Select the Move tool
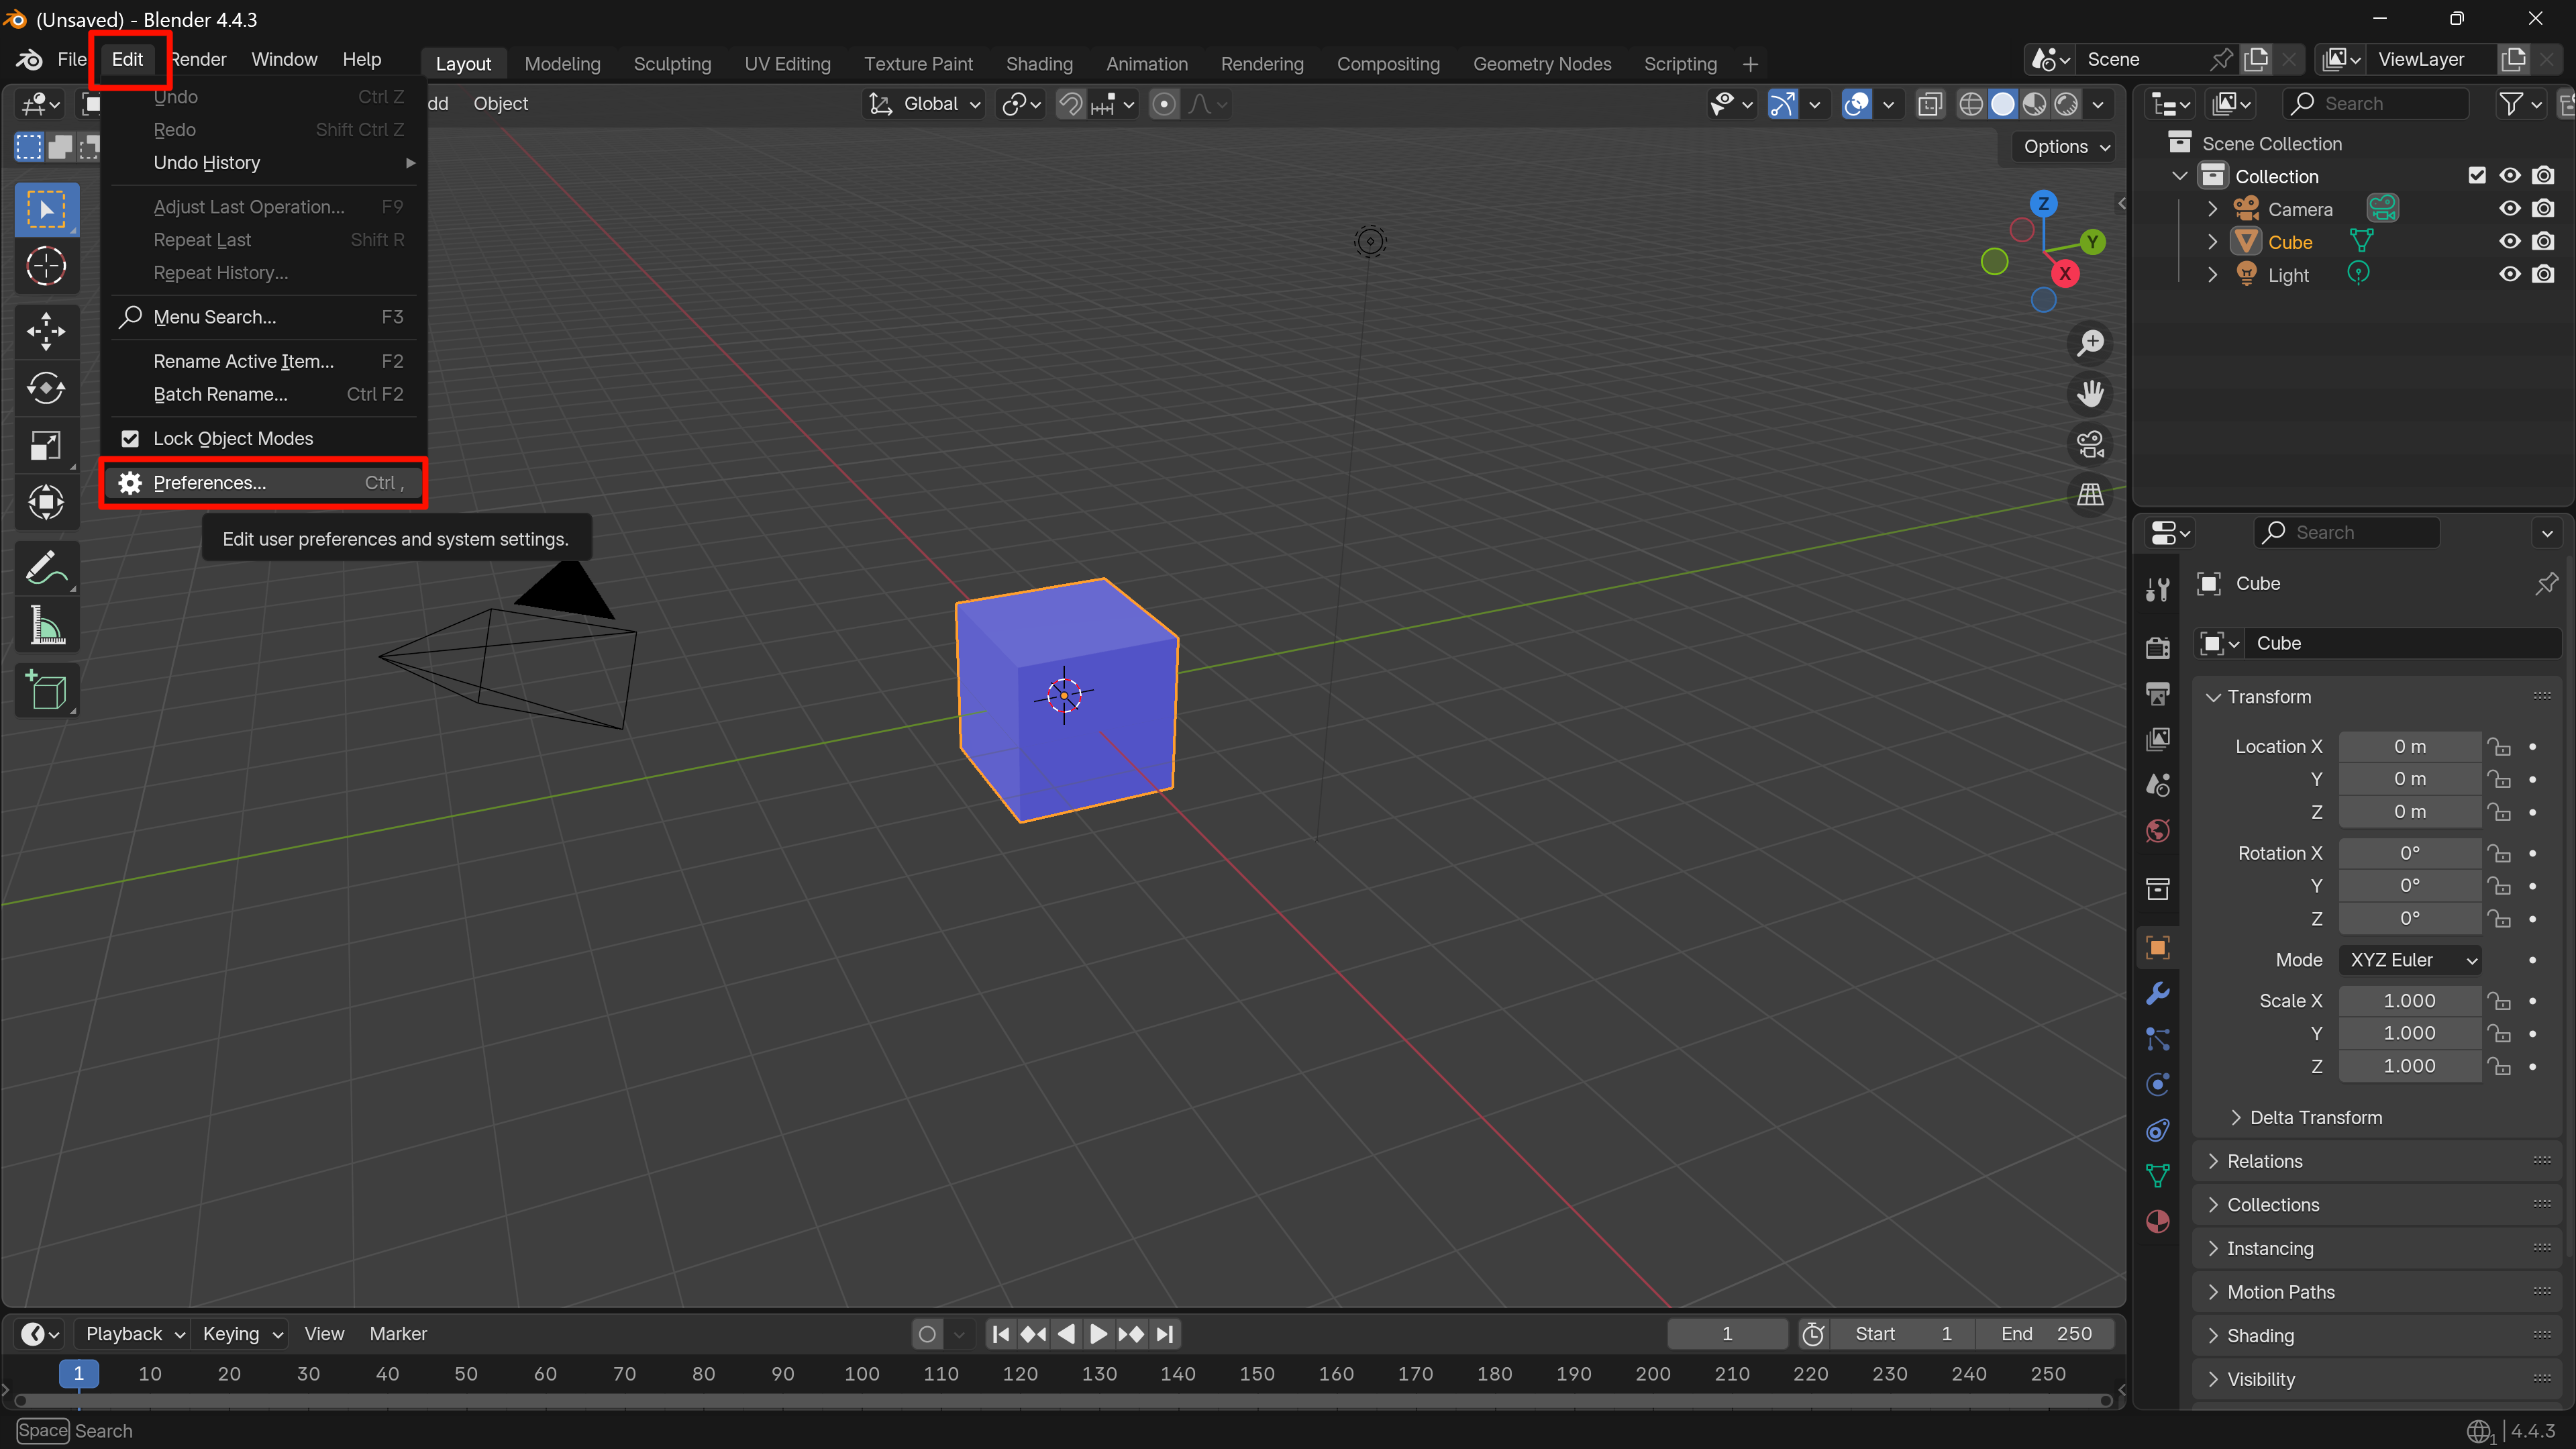This screenshot has height=1449, width=2576. [x=46, y=331]
